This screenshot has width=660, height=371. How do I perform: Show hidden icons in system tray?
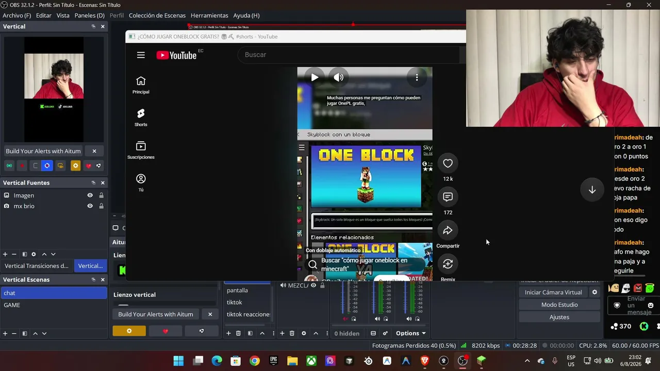527,361
